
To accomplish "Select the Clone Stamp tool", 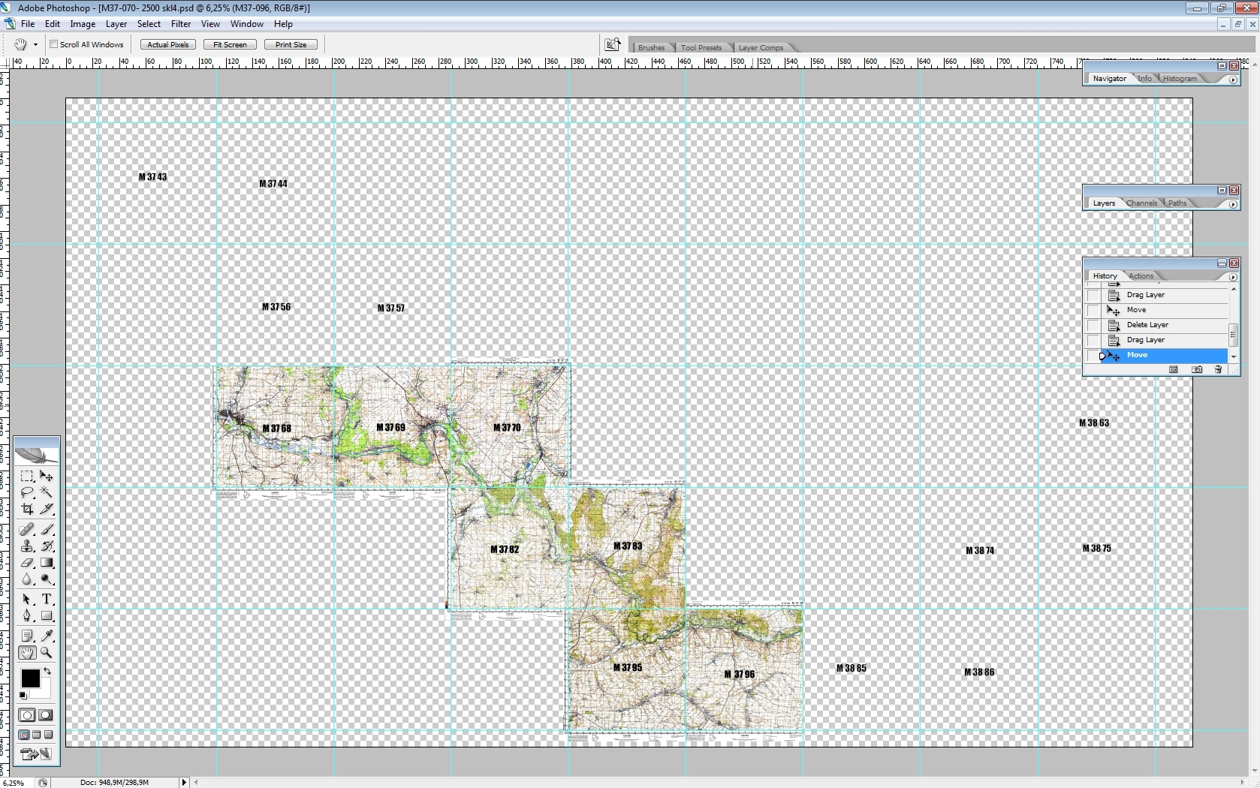I will pos(27,546).
